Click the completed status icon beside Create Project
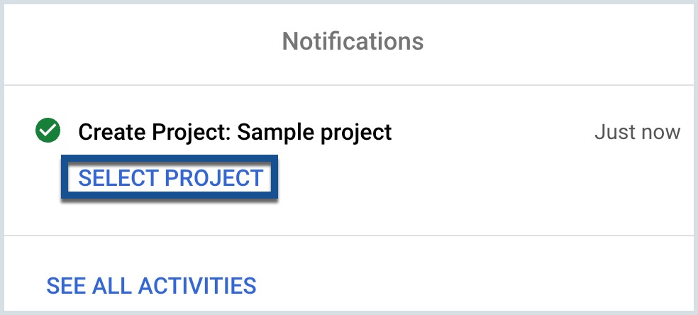The height and width of the screenshot is (315, 698). [x=48, y=131]
